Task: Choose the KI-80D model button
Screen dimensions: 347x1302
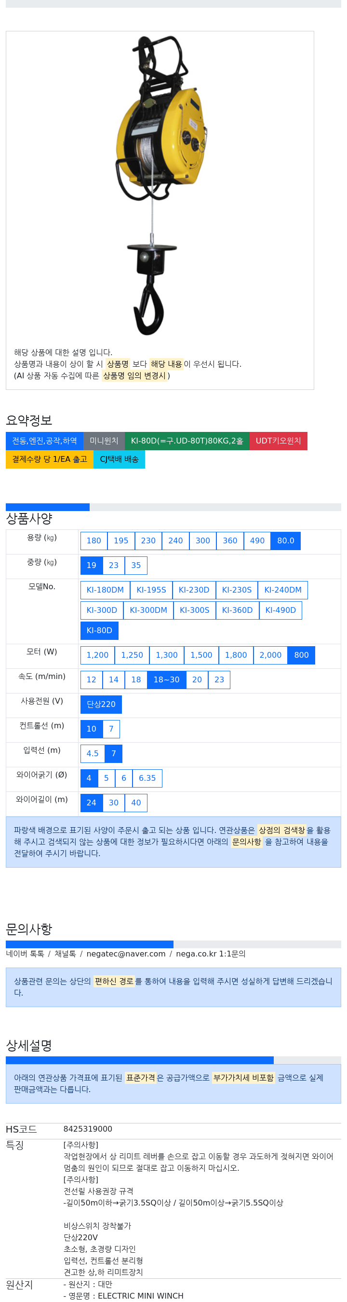Action: pyautogui.click(x=99, y=630)
